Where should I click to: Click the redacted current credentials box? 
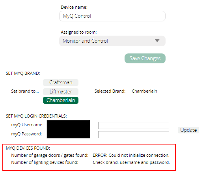(68, 129)
